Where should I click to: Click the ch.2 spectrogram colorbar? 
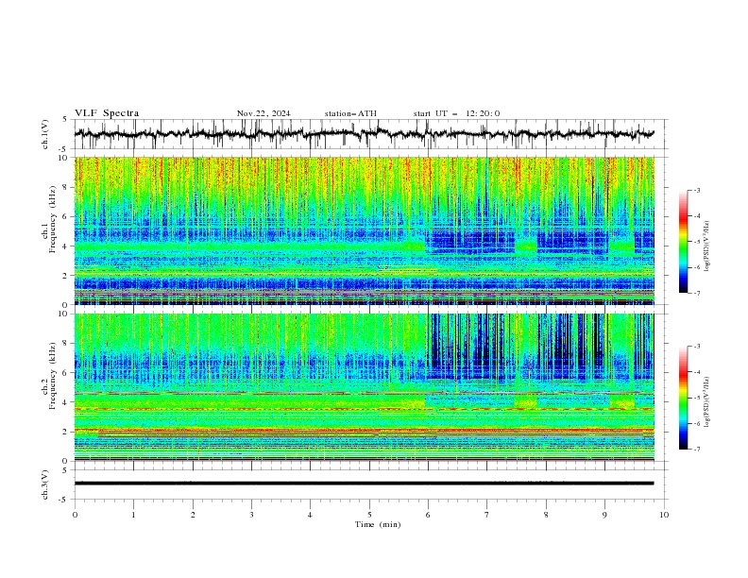683,398
